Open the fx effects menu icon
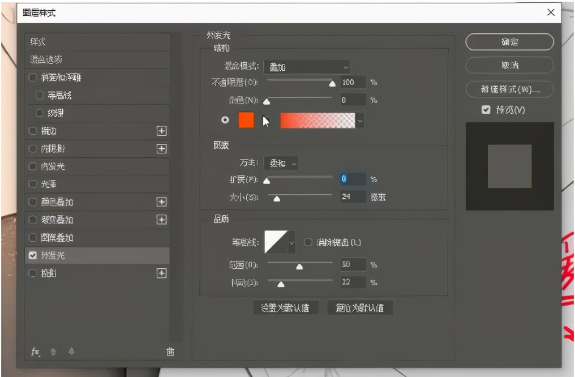Viewport: 575px width, 377px height. pos(35,352)
